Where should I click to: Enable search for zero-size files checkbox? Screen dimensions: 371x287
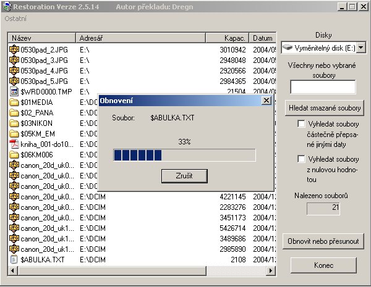pos(301,159)
